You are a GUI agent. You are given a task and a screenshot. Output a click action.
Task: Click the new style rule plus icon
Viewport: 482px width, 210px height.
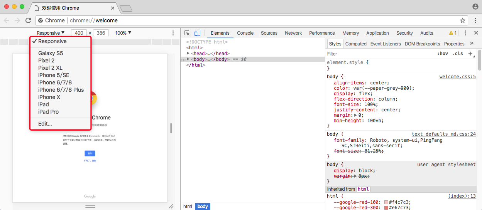coord(470,54)
